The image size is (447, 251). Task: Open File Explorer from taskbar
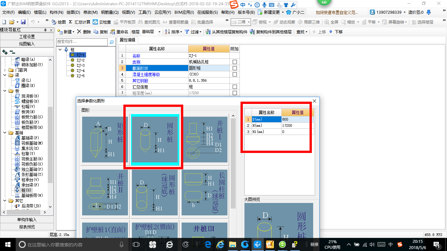[232, 244]
